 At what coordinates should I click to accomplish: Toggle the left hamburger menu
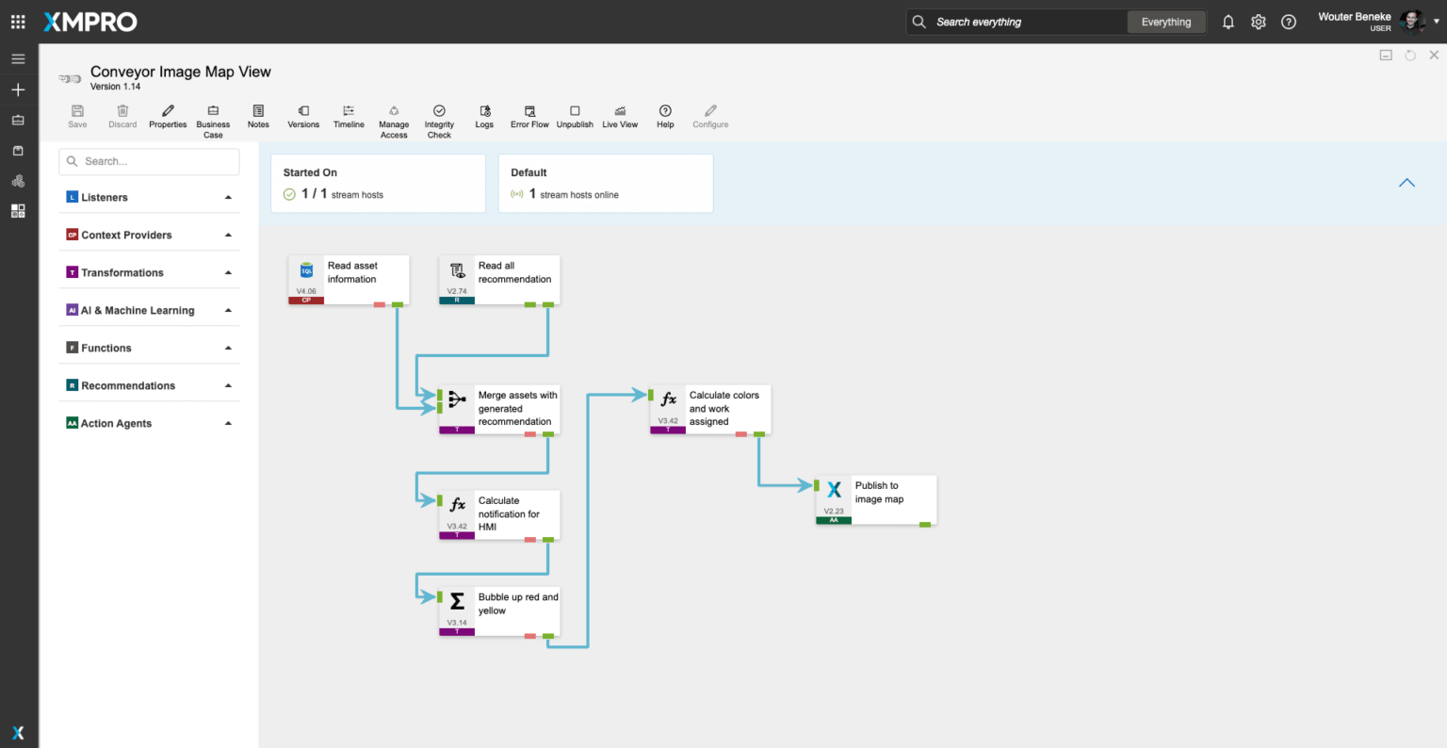coord(18,58)
